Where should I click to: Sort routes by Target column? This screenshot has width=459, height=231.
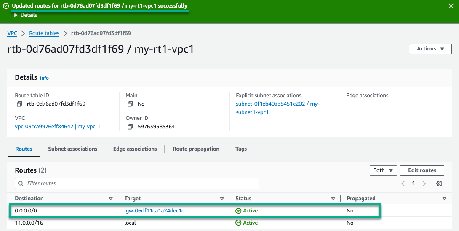tap(222, 199)
